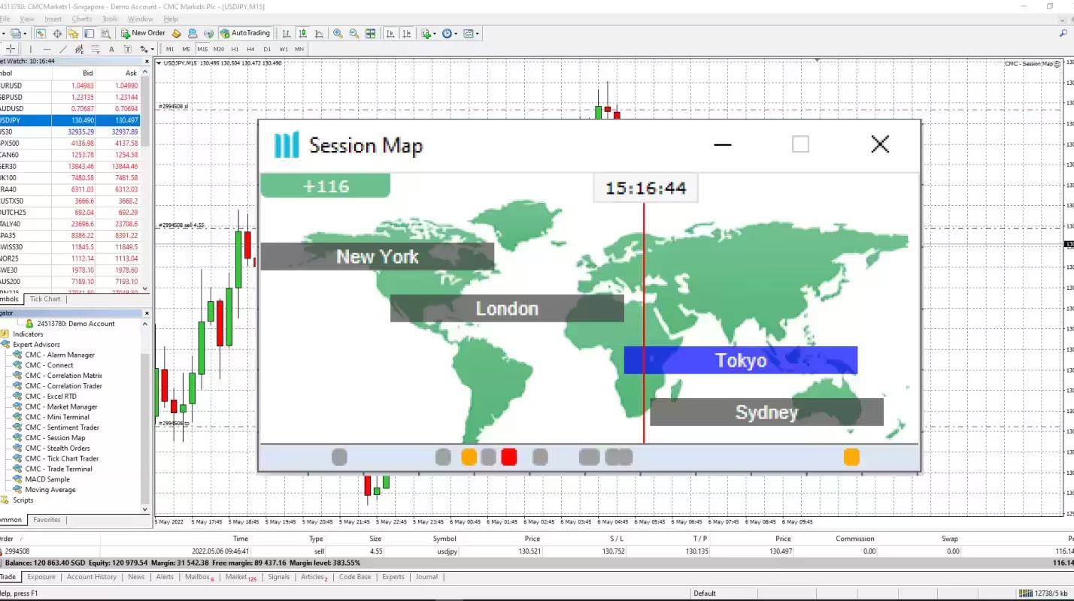This screenshot has width=1074, height=601.
Task: Switch chart timeframe to H1
Action: [234, 49]
